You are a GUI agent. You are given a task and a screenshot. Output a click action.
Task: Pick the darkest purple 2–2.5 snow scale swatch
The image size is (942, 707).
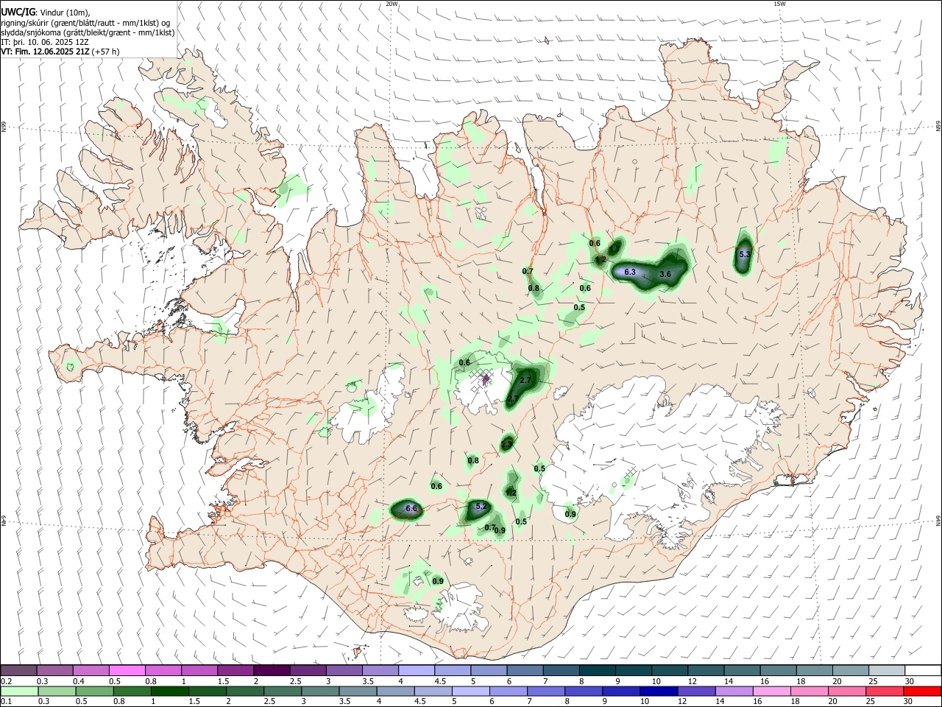click(x=272, y=670)
